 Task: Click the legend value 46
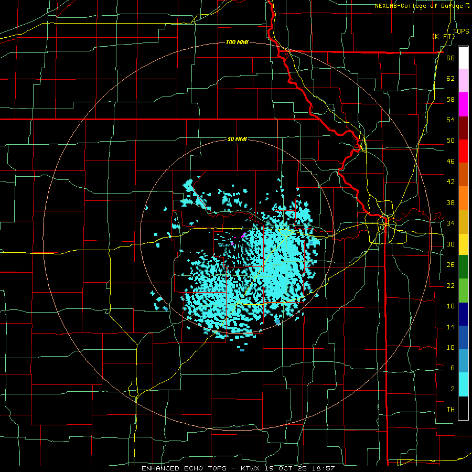pyautogui.click(x=450, y=161)
